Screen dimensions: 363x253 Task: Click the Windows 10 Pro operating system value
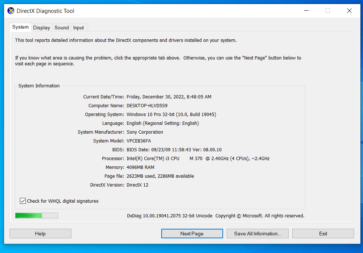pos(171,115)
